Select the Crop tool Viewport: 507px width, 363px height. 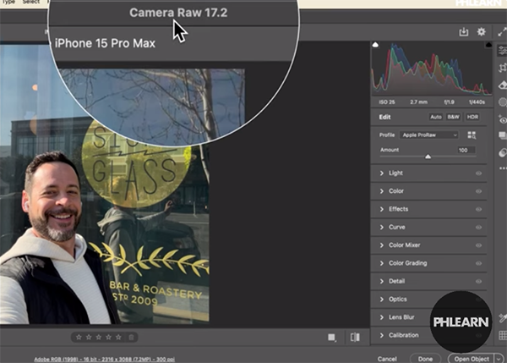(x=503, y=68)
